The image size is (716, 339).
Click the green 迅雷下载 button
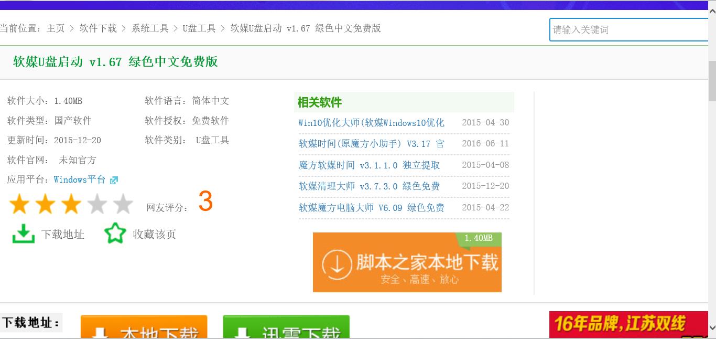point(286,327)
